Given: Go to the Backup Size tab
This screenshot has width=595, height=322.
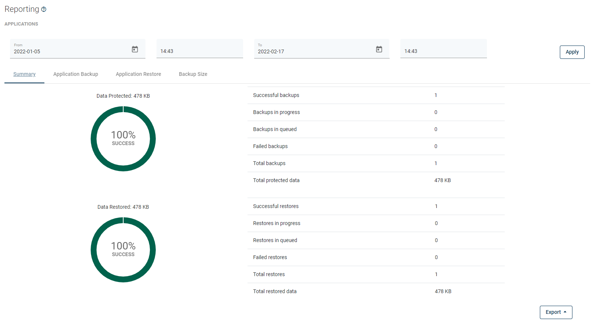Looking at the screenshot, I should pos(193,74).
